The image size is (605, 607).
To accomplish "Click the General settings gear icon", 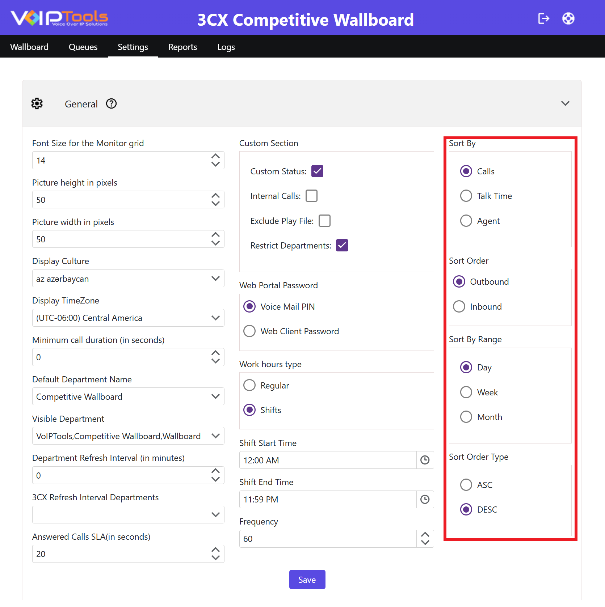I will [37, 104].
